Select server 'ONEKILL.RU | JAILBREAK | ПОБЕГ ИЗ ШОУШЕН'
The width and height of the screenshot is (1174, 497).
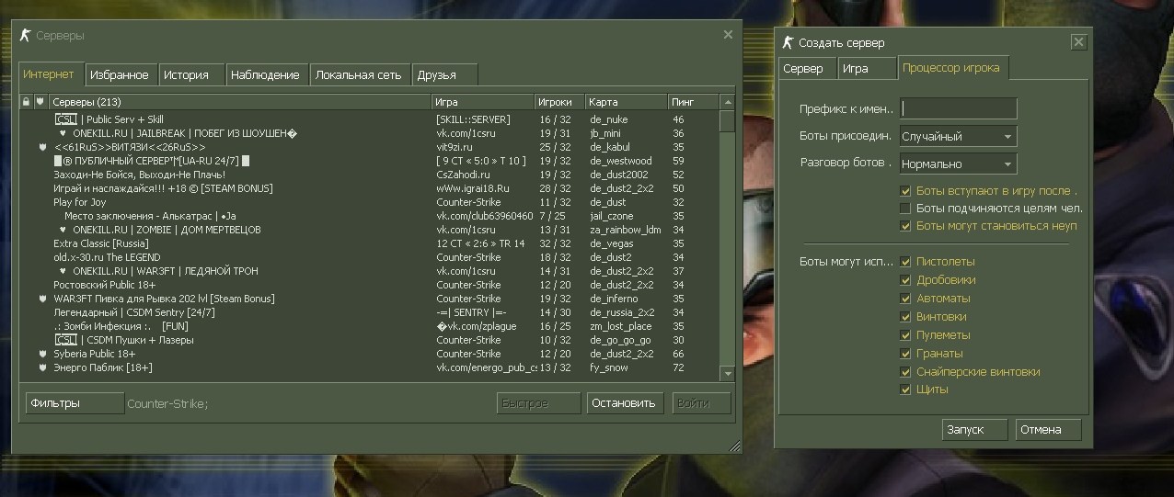[x=369, y=133]
